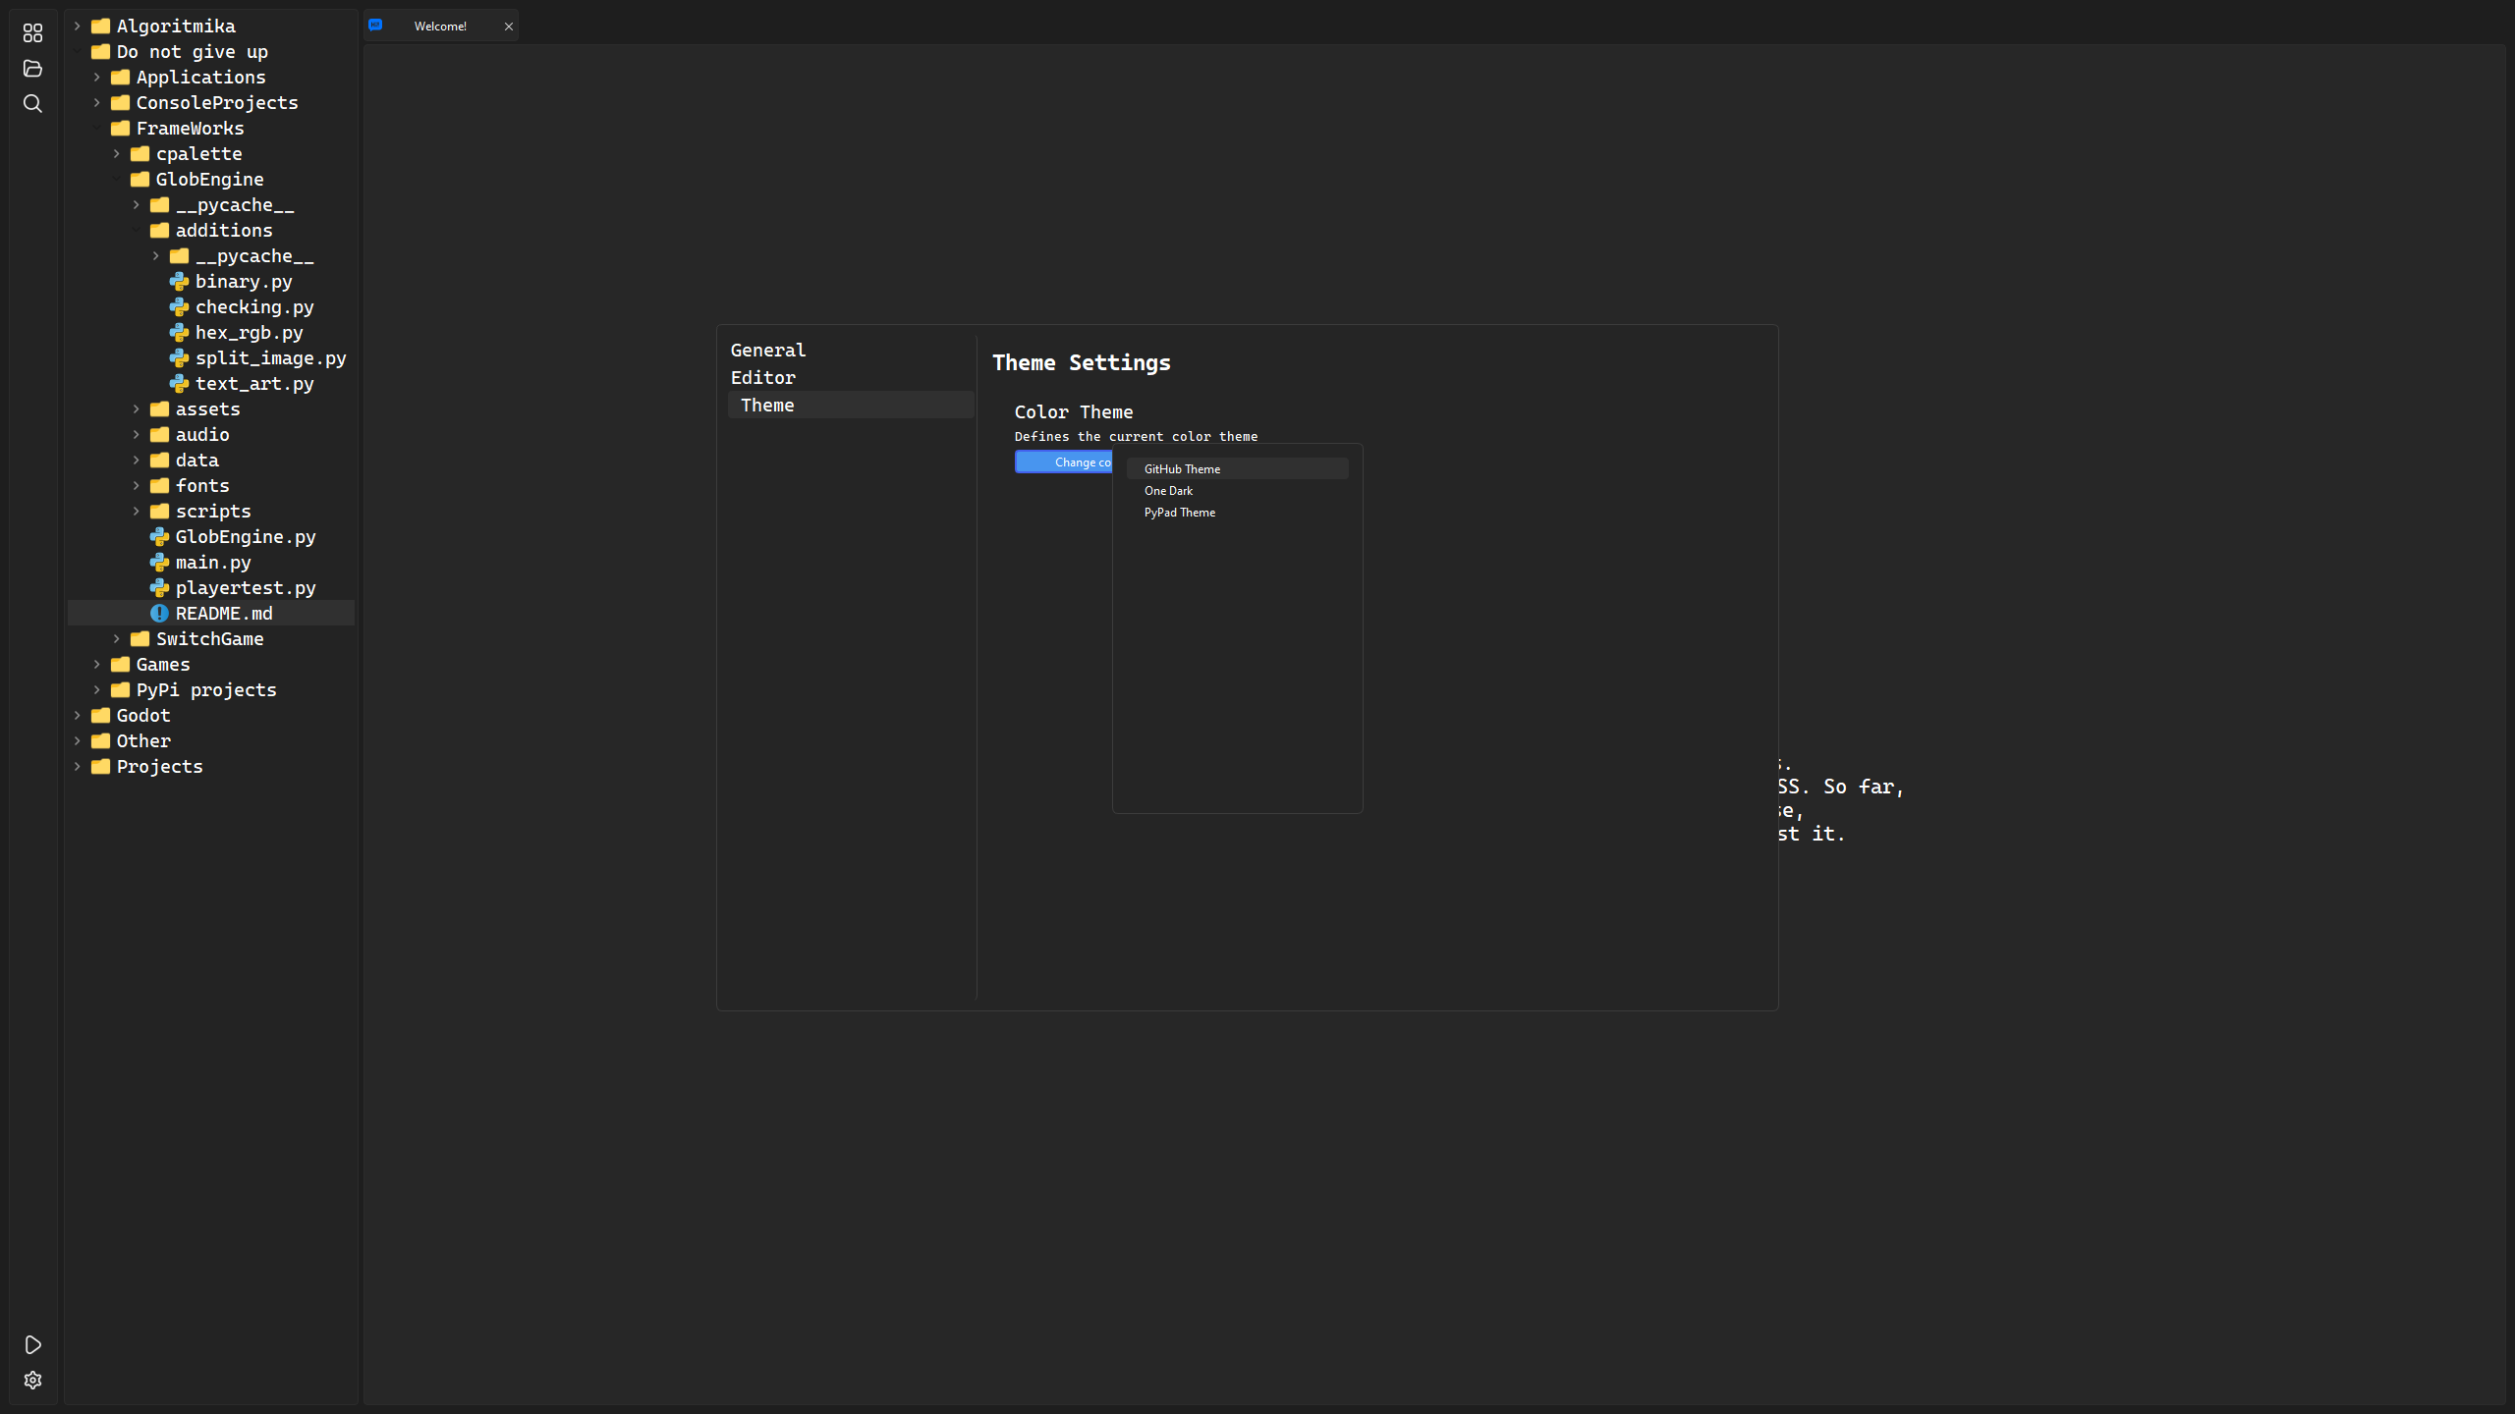The width and height of the screenshot is (2515, 1414).
Task: Expand the Godot folder
Action: point(78,716)
